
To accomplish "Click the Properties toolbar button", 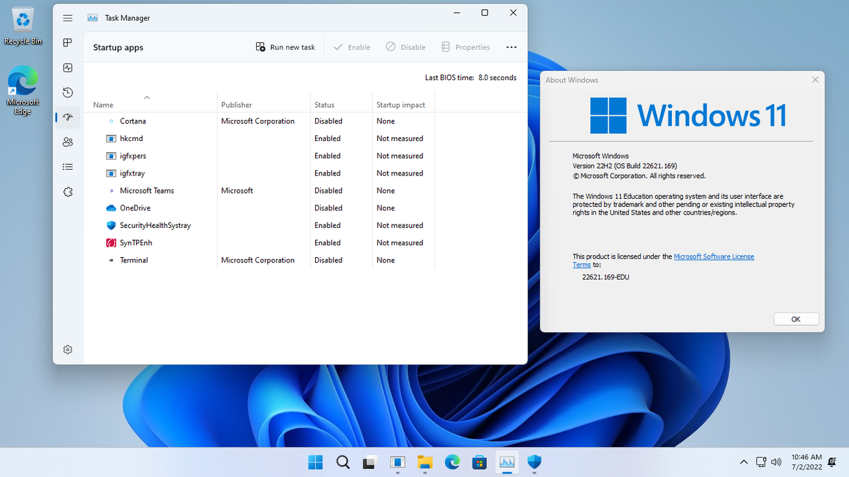I will [466, 47].
